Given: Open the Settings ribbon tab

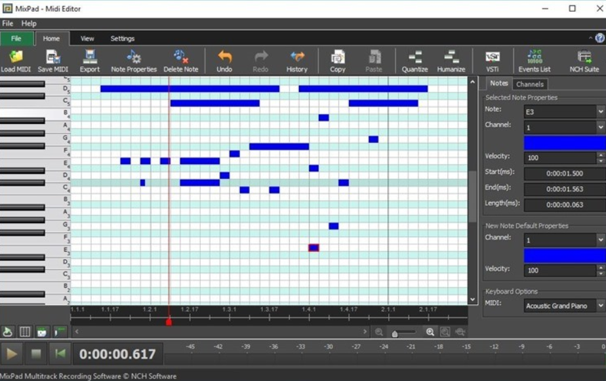Looking at the screenshot, I should 121,38.
